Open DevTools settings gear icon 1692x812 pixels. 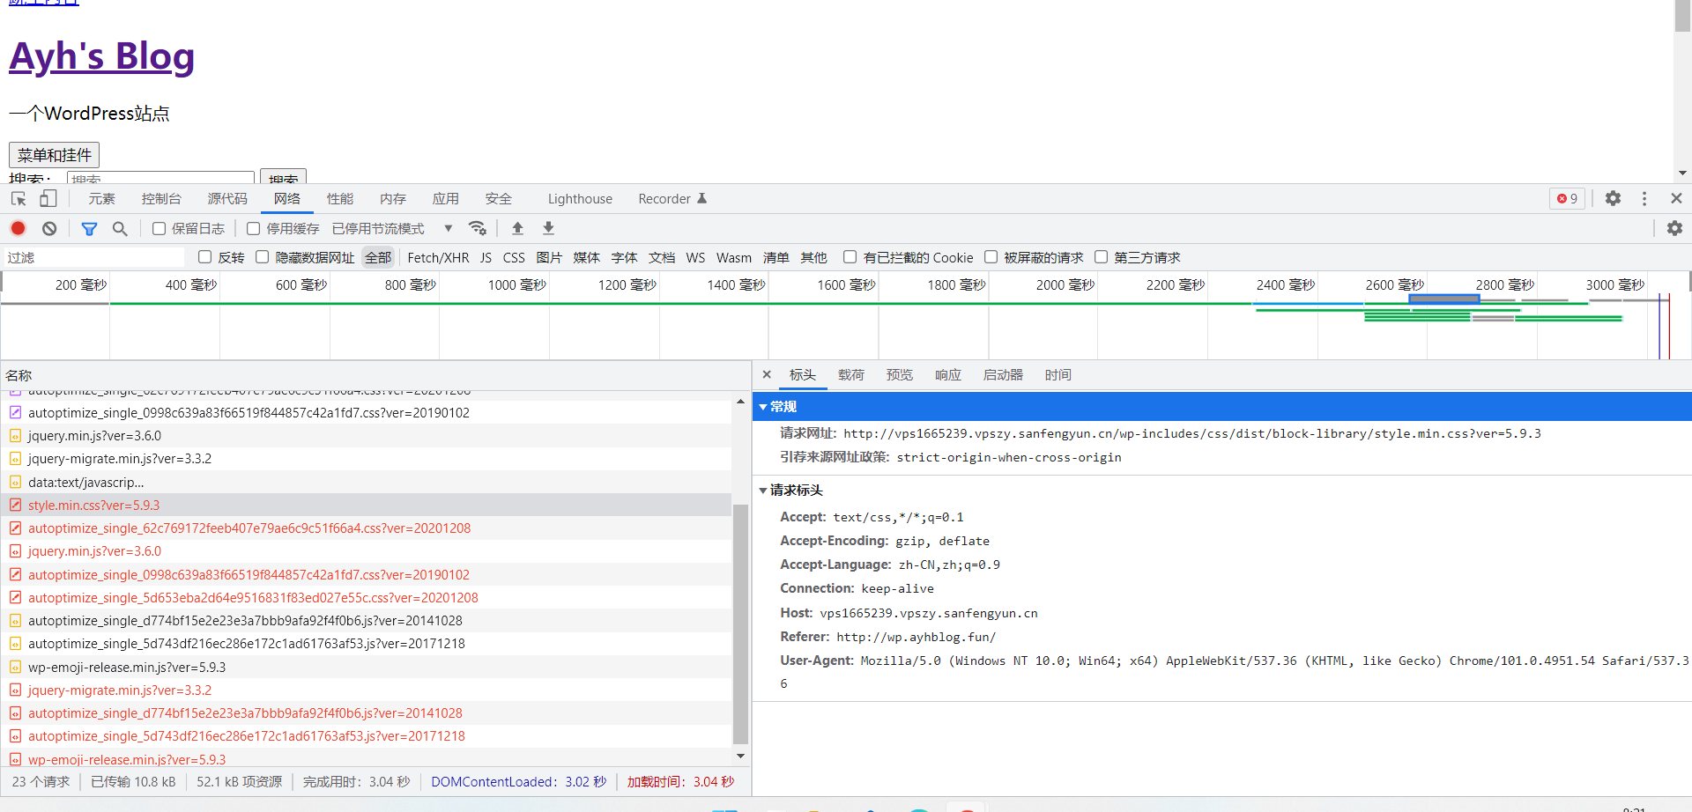[x=1613, y=199]
